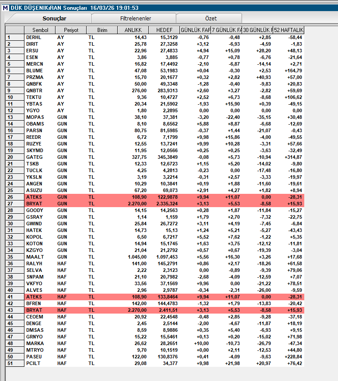This screenshot has width=338, height=381.
Task: Sort by the ANLIK column header
Action: pyautogui.click(x=133, y=30)
